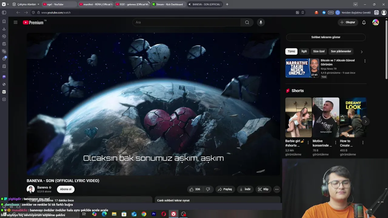The width and height of the screenshot is (388, 218).
Task: Open the Downloads side panel
Action: coord(4,29)
